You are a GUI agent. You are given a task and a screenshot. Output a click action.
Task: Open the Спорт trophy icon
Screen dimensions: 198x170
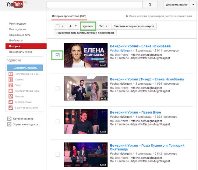click(11, 85)
